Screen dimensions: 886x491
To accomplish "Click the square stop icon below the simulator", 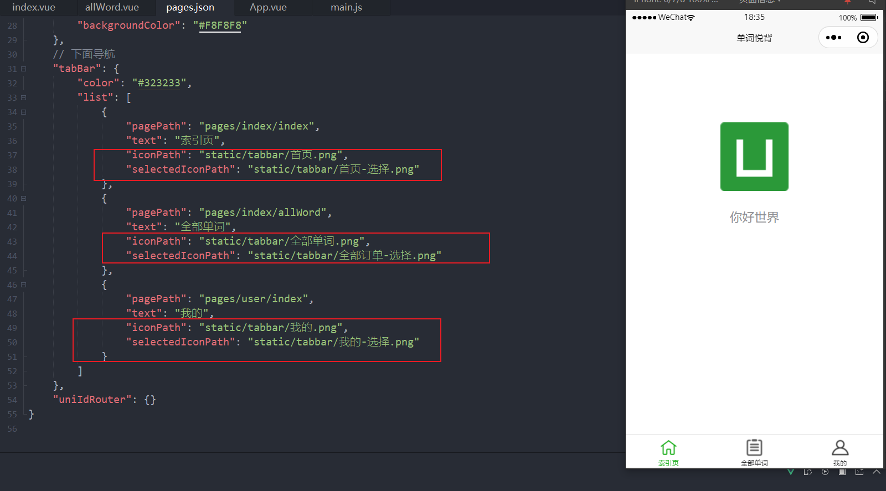I will click(x=842, y=472).
